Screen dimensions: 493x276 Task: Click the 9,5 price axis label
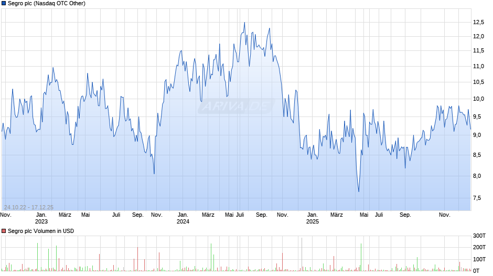(477, 117)
